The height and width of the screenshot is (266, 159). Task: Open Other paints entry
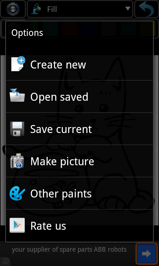click(x=79, y=193)
